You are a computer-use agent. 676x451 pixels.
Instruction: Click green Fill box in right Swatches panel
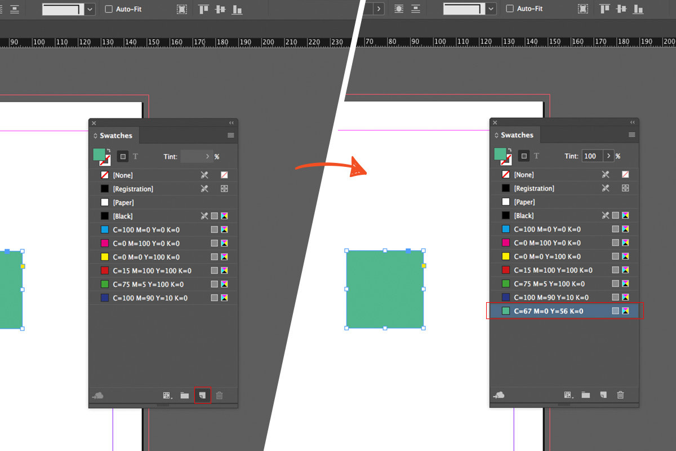[x=500, y=153]
